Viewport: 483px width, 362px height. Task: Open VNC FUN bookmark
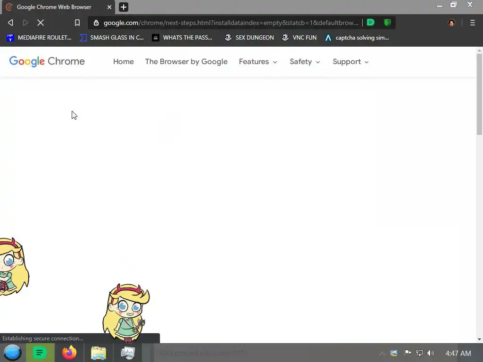point(300,38)
